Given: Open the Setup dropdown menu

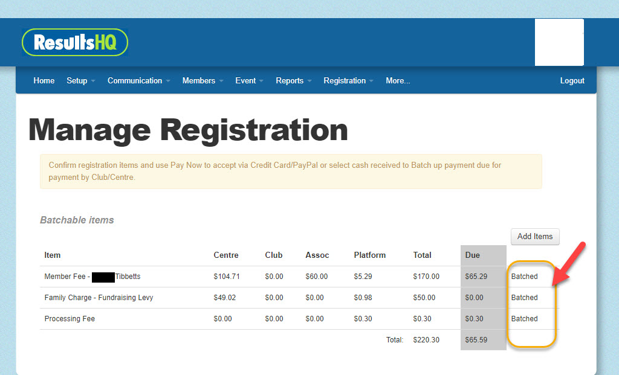Looking at the screenshot, I should click(80, 80).
